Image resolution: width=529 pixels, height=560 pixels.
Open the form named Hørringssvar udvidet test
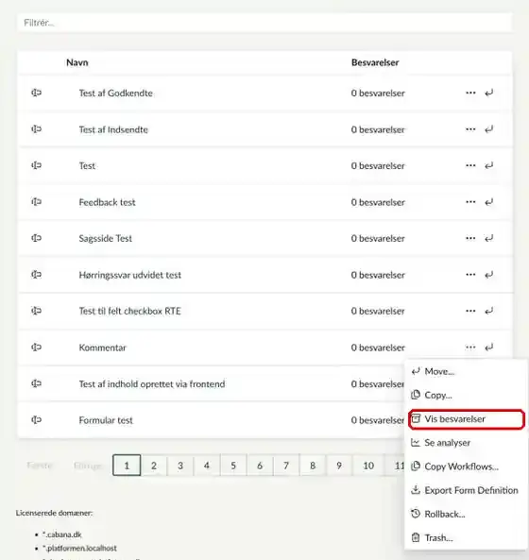pyautogui.click(x=130, y=275)
